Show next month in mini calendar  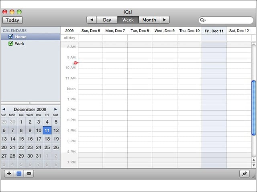tap(55, 109)
